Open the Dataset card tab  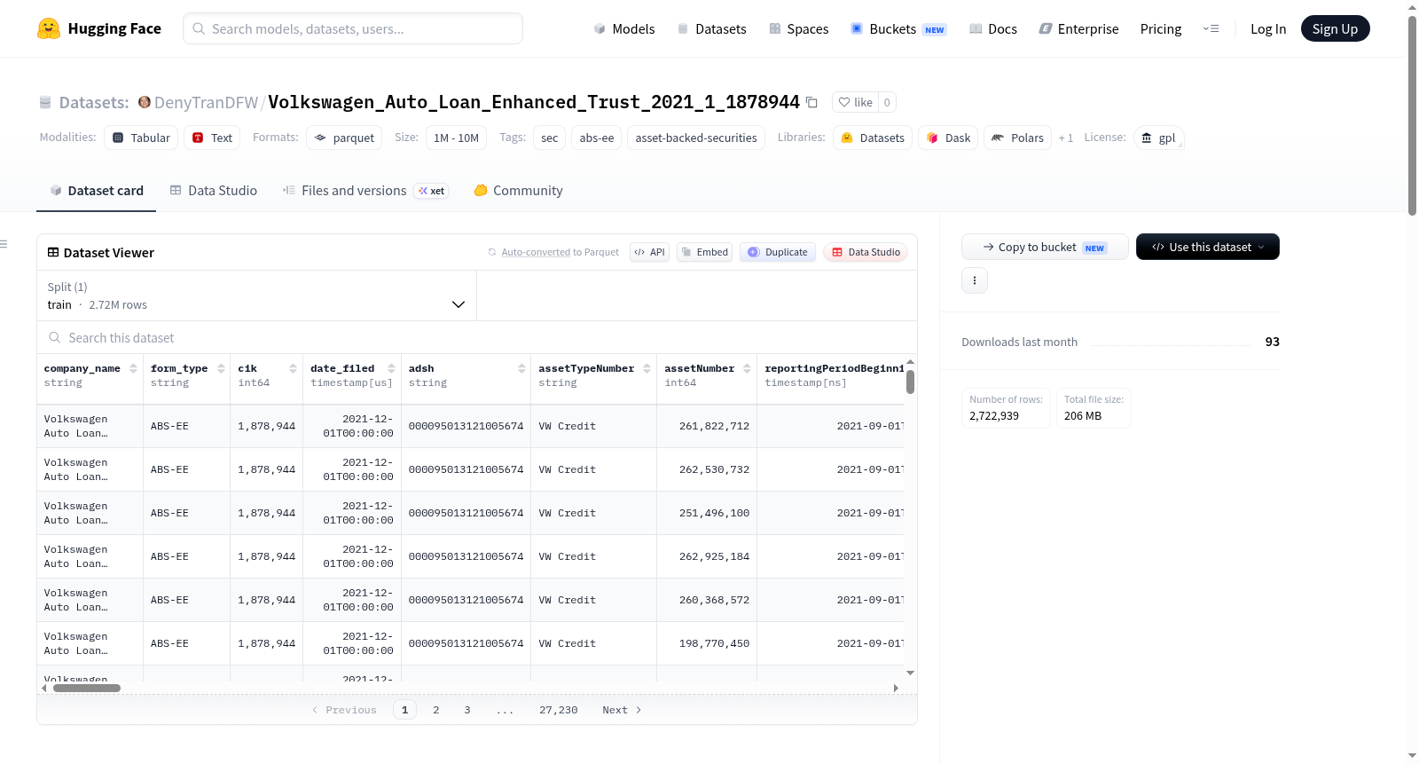(x=97, y=190)
